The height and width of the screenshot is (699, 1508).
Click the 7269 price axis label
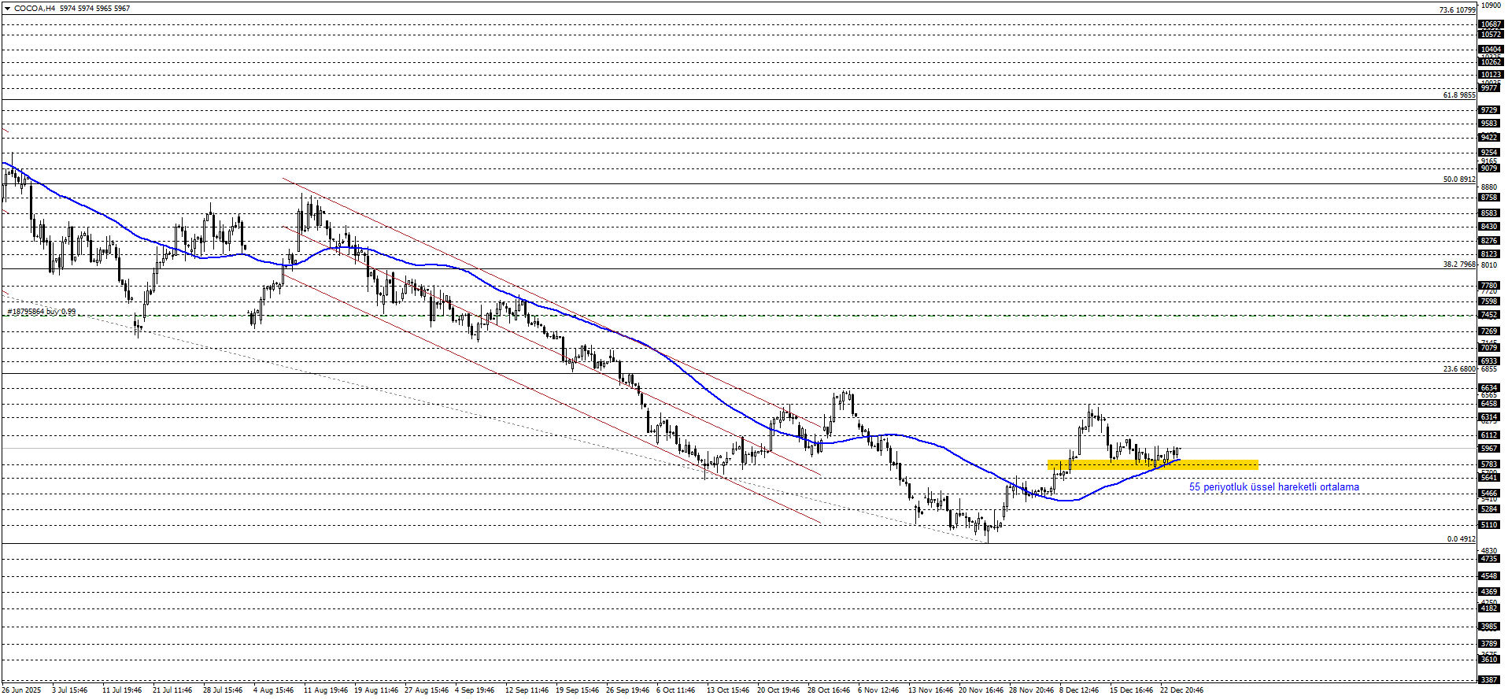[x=1490, y=331]
